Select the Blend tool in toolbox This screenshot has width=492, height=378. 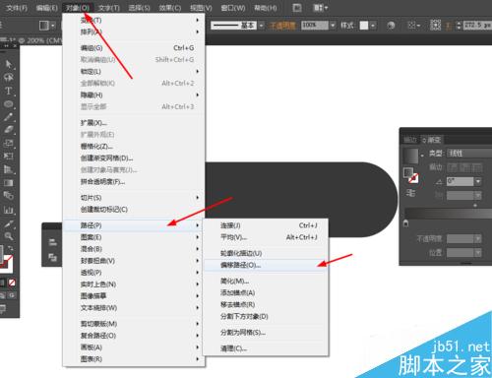point(9,196)
